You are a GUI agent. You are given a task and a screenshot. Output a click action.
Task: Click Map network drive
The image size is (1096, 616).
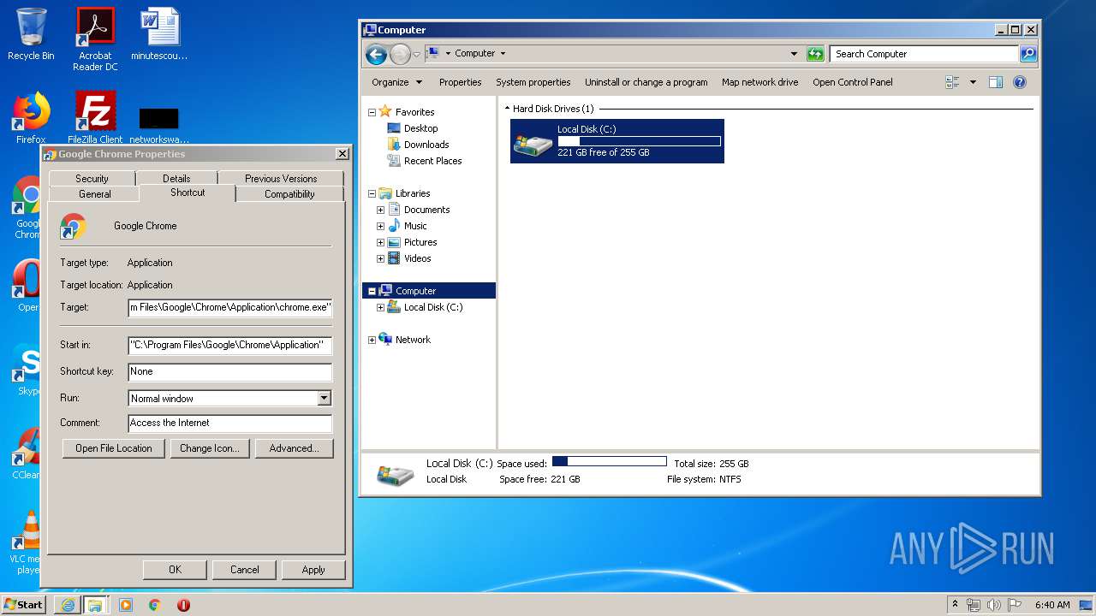pos(759,82)
